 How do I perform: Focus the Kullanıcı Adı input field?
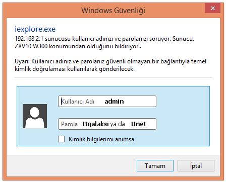(x=107, y=101)
